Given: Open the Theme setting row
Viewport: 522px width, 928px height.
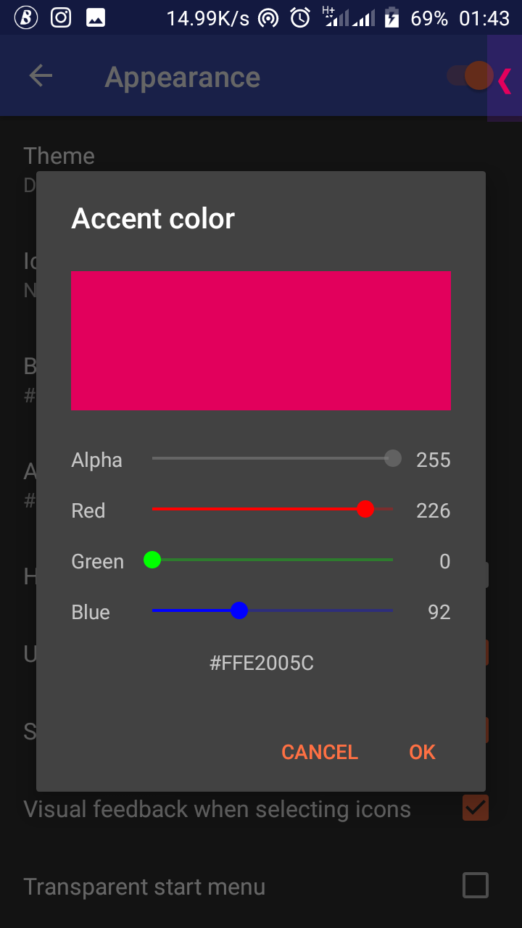Looking at the screenshot, I should click(x=59, y=157).
